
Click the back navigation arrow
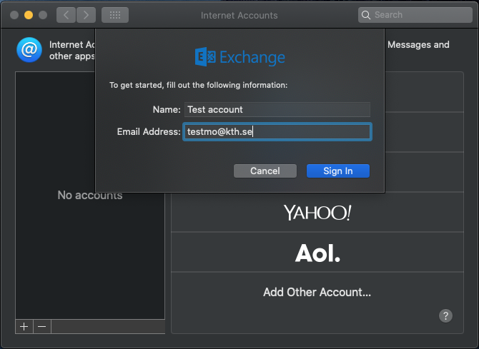click(x=66, y=14)
